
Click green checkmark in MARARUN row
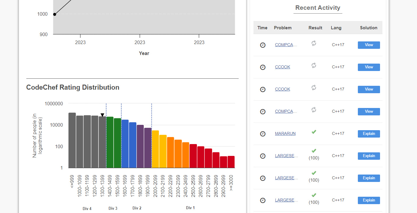pos(314,132)
